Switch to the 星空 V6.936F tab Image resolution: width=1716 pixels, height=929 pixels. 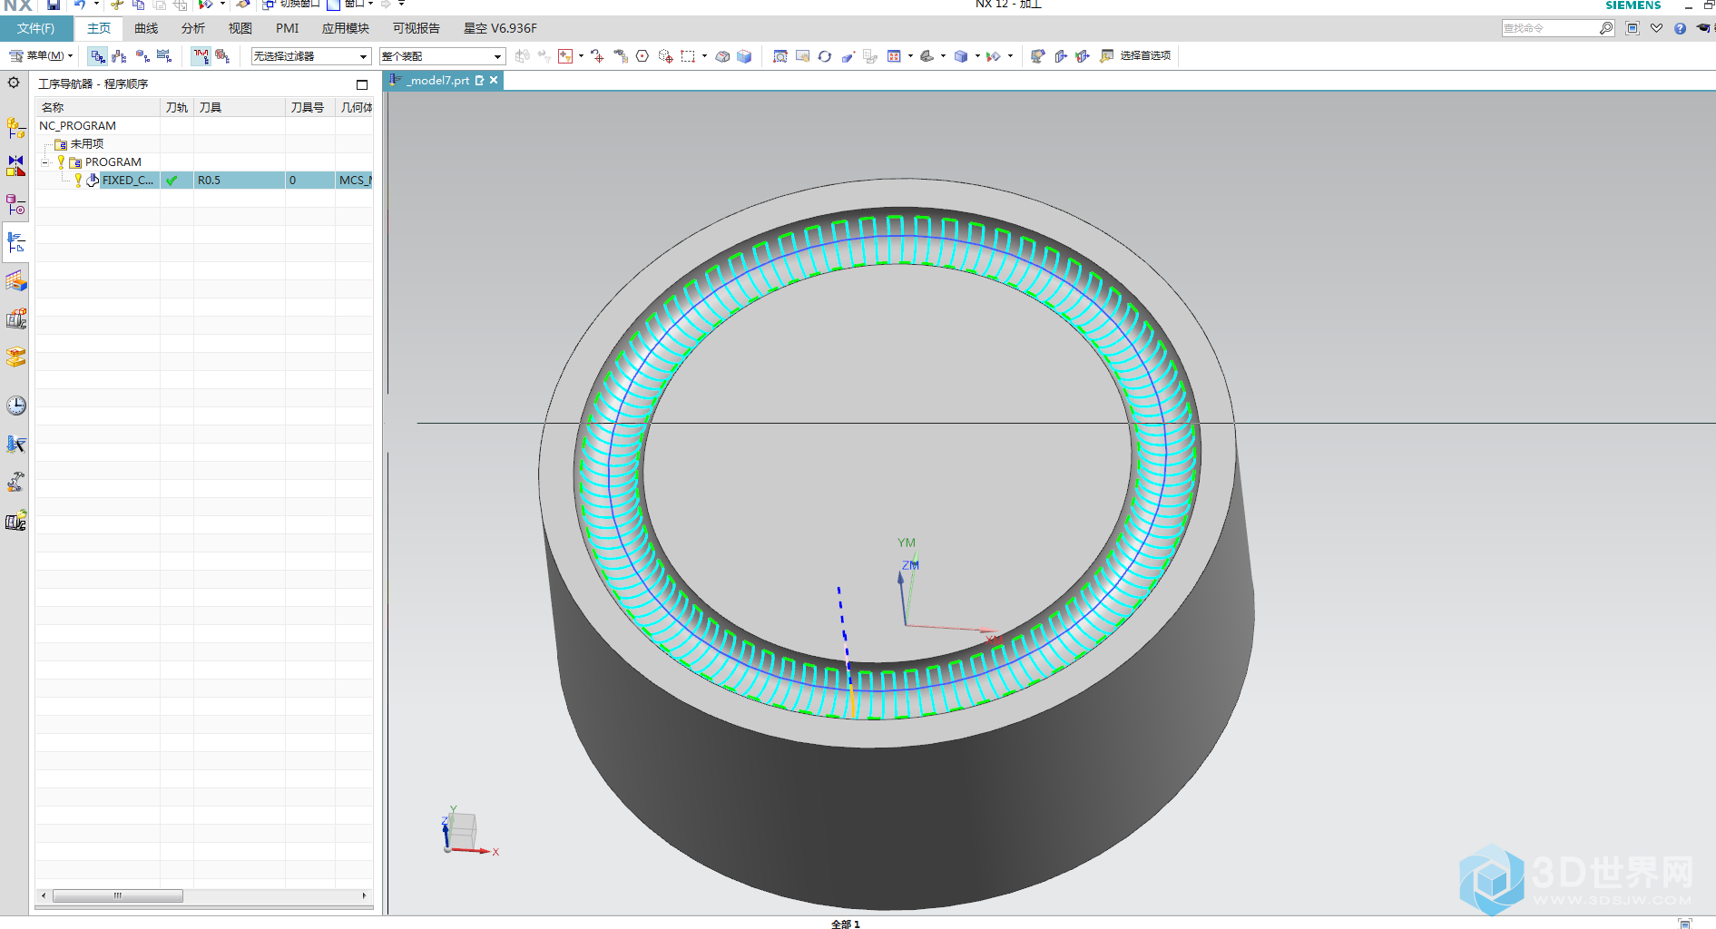pos(501,28)
